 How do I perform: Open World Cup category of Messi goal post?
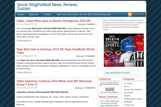point(82,24)
